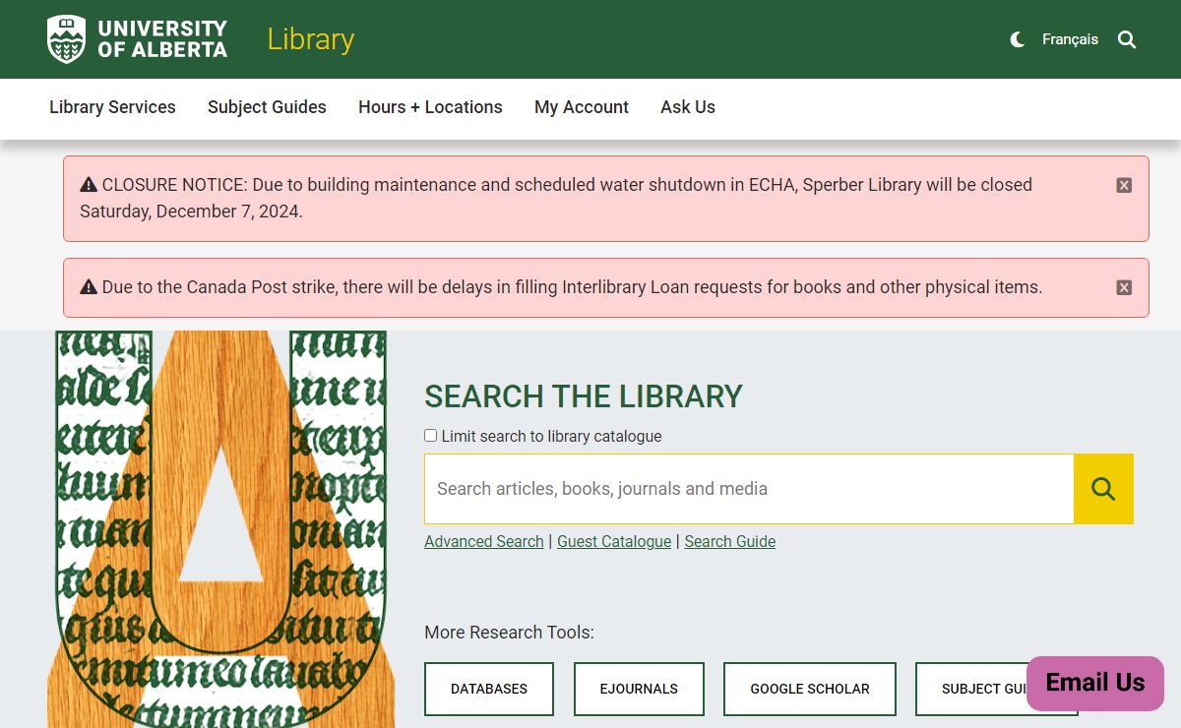Screen dimensions: 1181x728
Task: Open the Library Services menu
Action: [x=112, y=107]
